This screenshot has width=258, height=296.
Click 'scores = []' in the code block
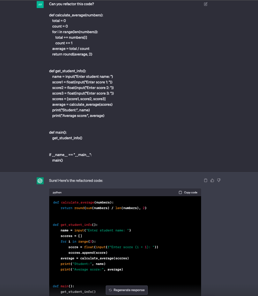tap(71, 236)
